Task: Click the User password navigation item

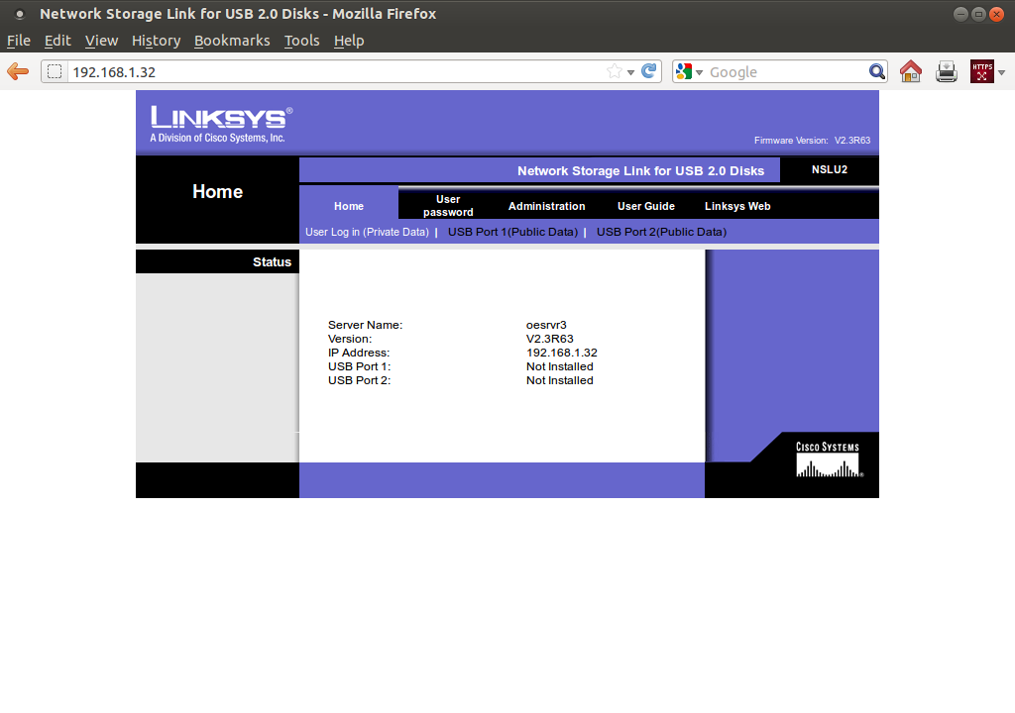Action: click(x=448, y=206)
